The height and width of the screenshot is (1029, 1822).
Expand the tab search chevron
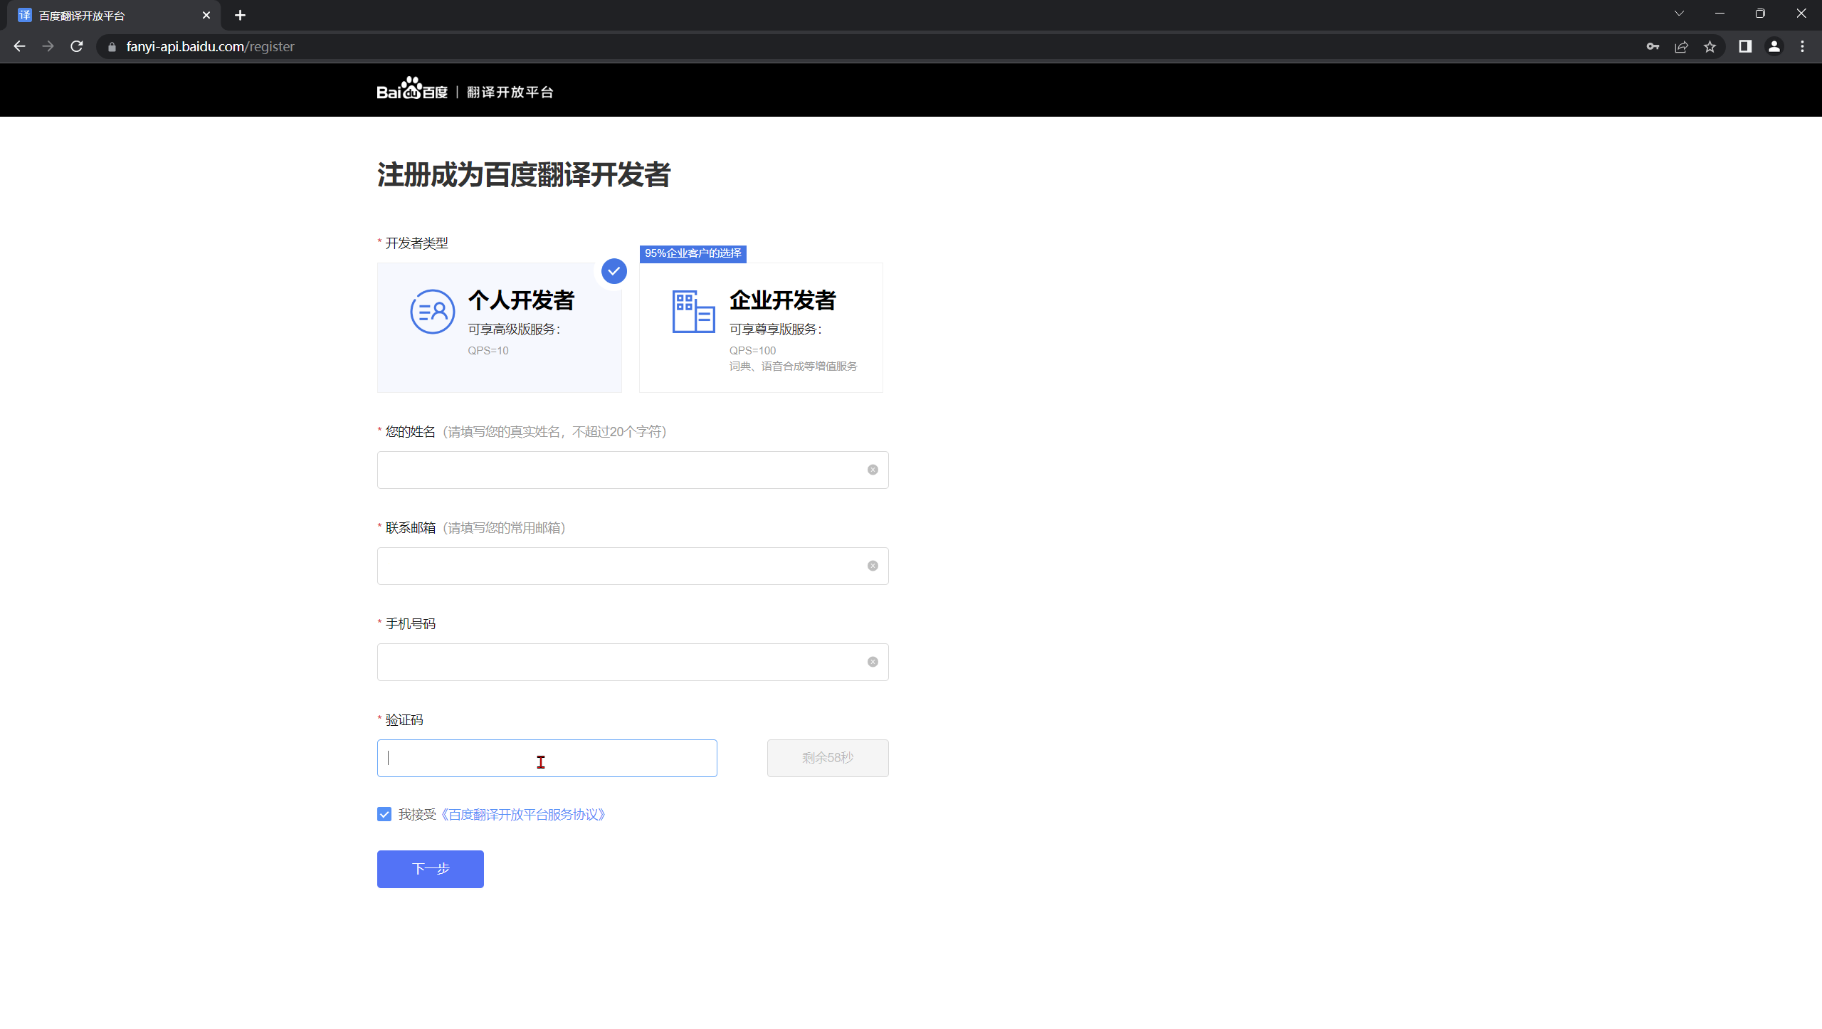tap(1679, 14)
